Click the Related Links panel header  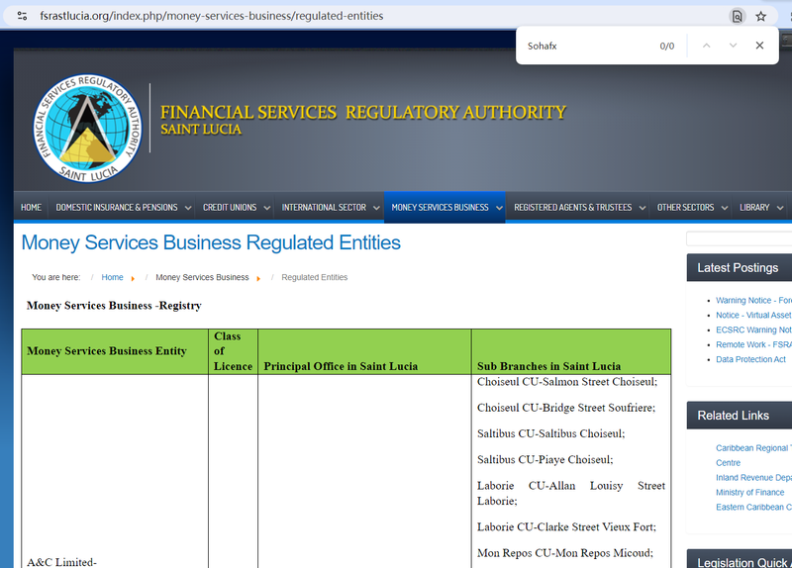pyautogui.click(x=739, y=416)
